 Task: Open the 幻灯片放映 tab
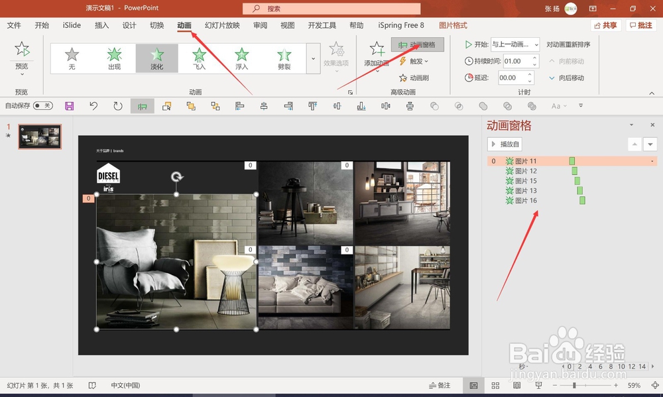pos(222,25)
